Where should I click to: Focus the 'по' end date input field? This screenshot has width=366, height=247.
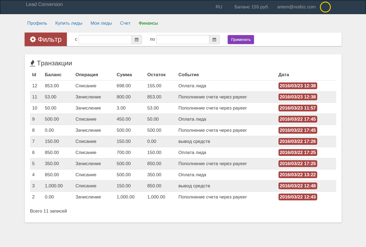coord(183,40)
